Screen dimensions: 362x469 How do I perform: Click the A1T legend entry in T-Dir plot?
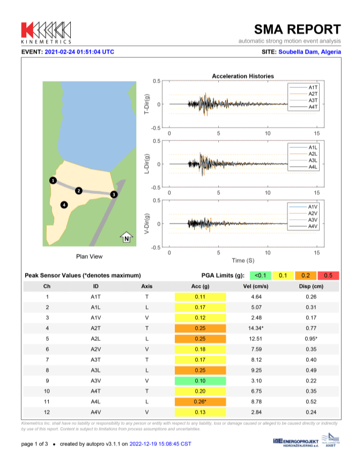[307, 87]
